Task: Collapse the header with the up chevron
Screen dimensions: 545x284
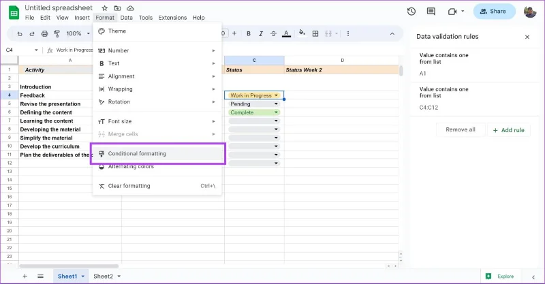Action: pos(392,33)
